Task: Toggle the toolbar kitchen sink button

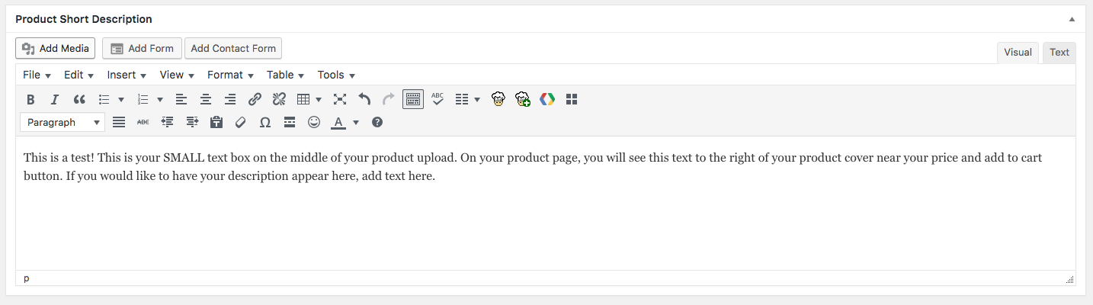Action: [413, 99]
